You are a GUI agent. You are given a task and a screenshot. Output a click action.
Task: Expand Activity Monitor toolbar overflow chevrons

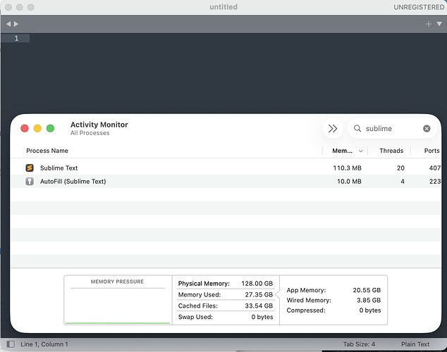[333, 128]
